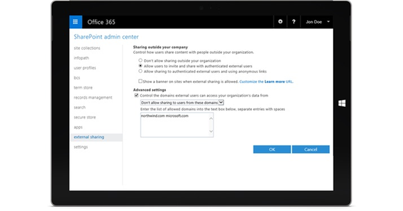Image resolution: width=403 pixels, height=211 pixels.
Task: Enable banner on sites for external sharing
Action: [140, 81]
